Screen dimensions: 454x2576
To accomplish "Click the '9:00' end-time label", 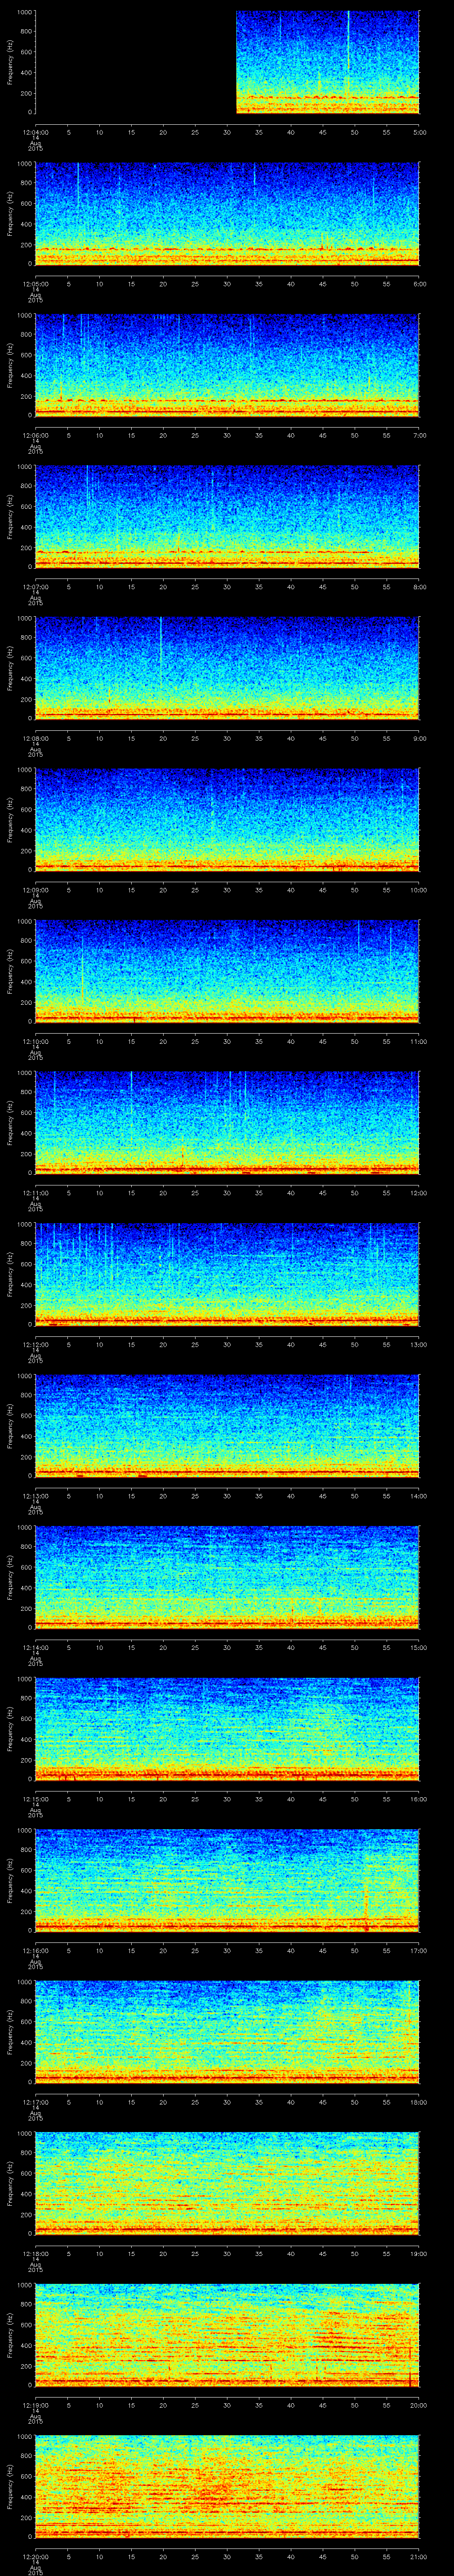I will [x=419, y=738].
